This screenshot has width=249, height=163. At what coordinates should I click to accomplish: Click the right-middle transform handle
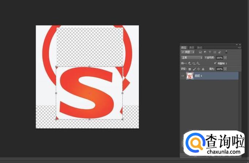pyautogui.click(x=122, y=93)
